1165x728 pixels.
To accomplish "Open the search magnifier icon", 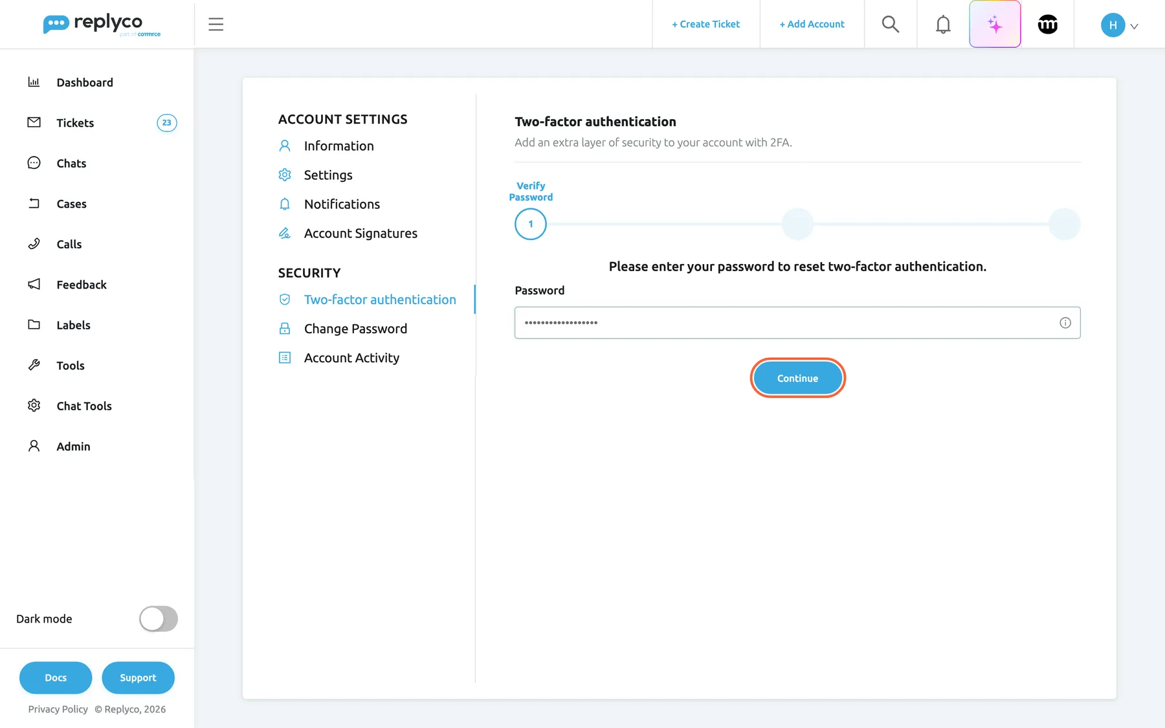I will (x=891, y=24).
